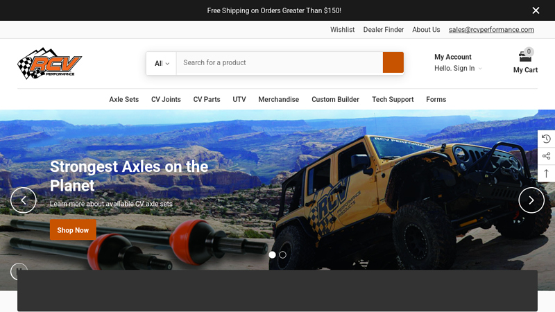
Task: Click the product search input field
Action: pyautogui.click(x=279, y=63)
